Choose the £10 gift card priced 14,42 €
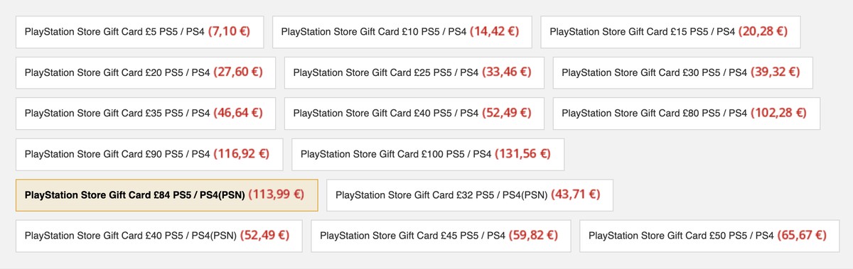 pos(402,32)
